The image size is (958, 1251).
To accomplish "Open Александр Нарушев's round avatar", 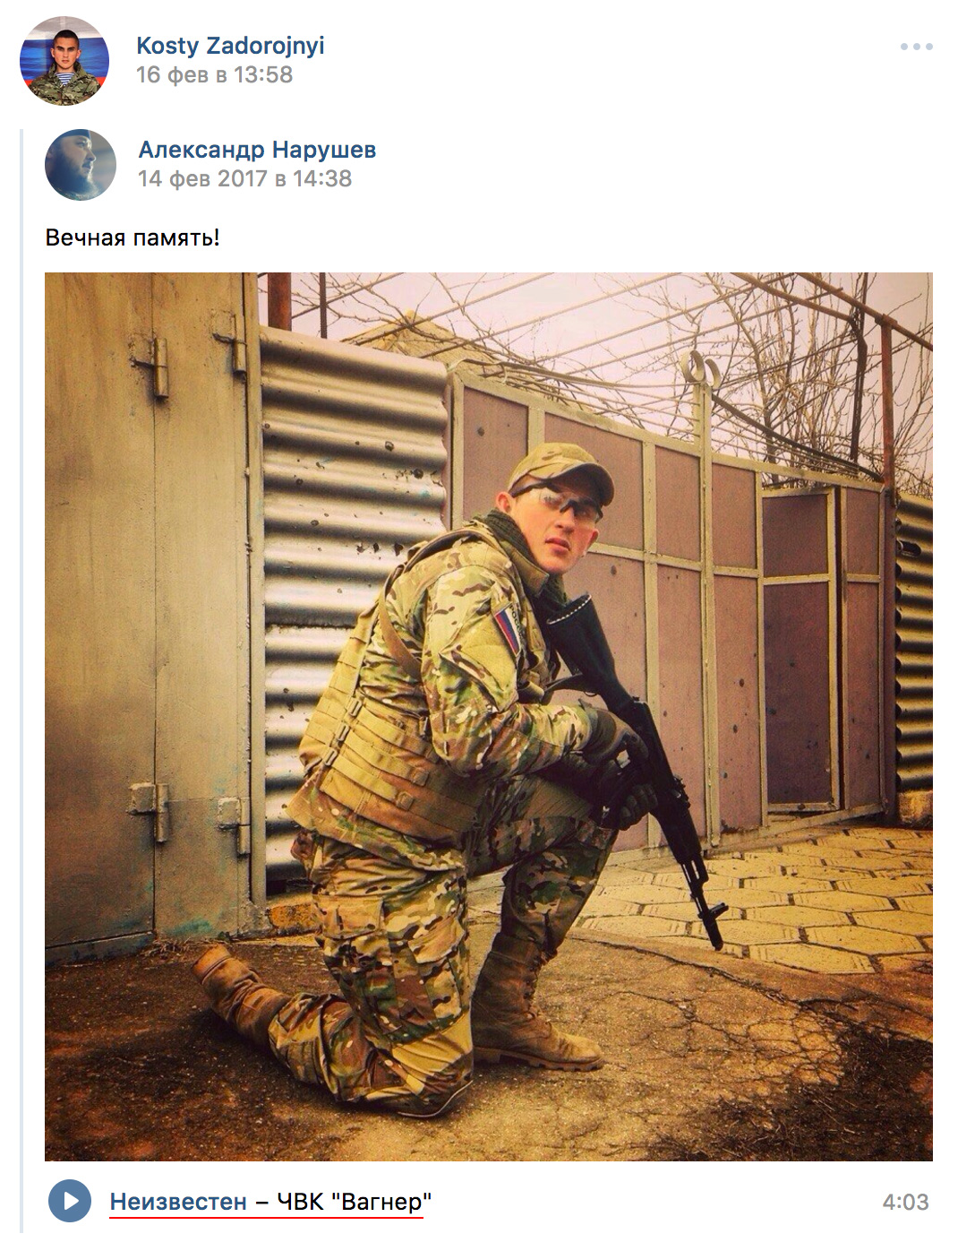I will coord(81,165).
